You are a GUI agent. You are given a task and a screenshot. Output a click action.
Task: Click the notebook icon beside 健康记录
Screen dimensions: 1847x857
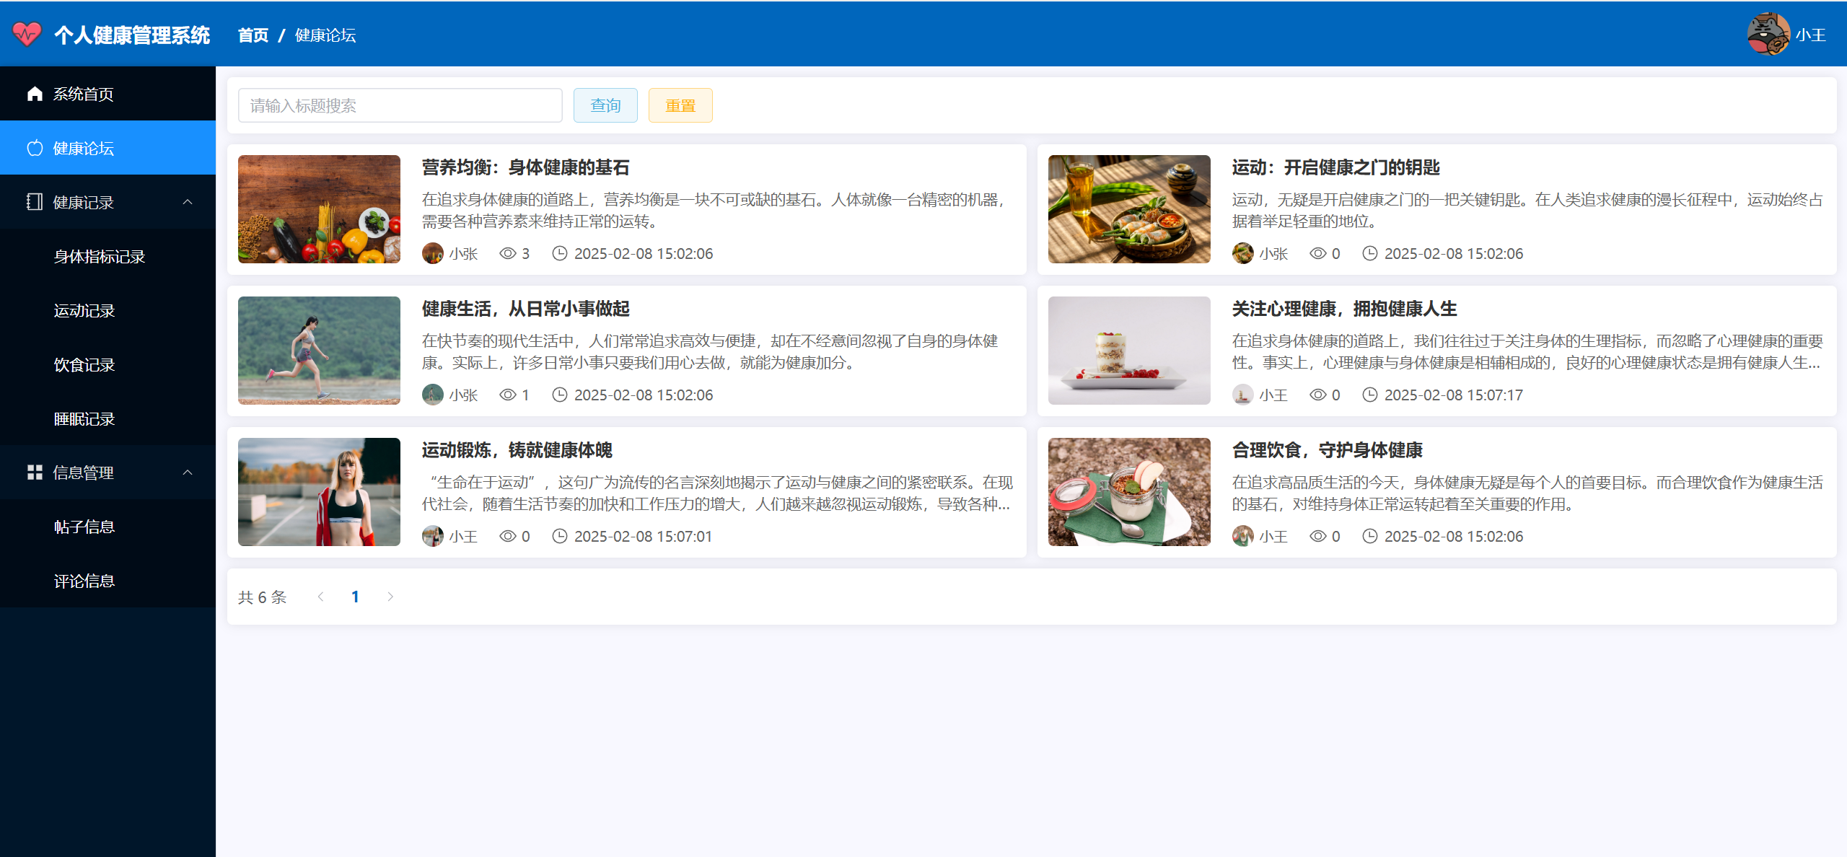(x=35, y=202)
